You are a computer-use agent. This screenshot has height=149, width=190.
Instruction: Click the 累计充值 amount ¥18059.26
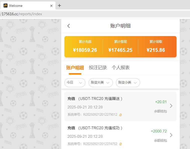click(85, 50)
